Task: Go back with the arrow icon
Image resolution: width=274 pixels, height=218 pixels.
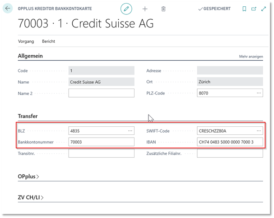Action: point(8,8)
